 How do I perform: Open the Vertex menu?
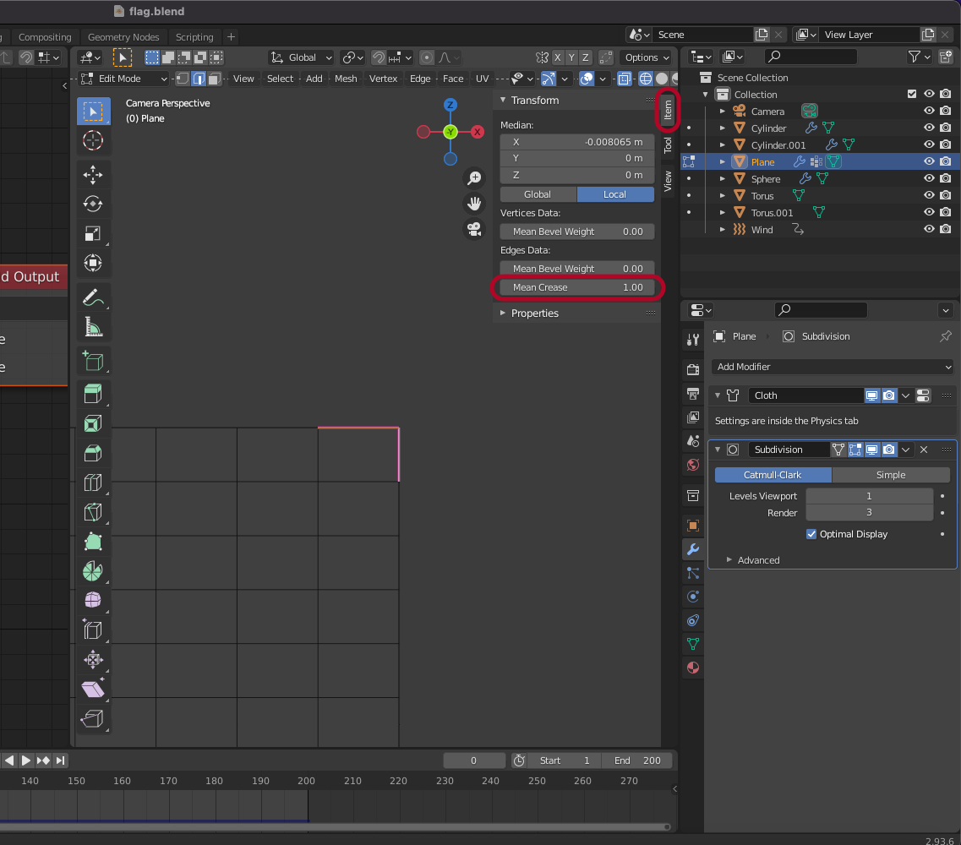click(383, 79)
